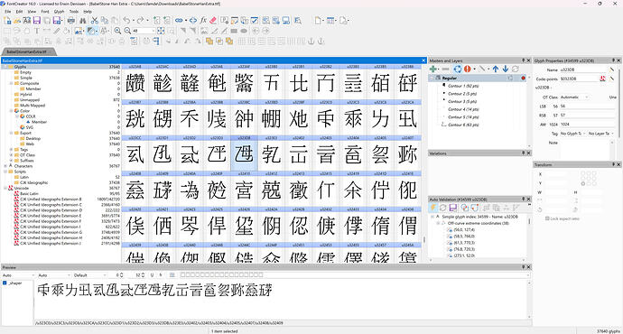Click the Name input field in Glyph Properties
This screenshot has height=334, width=623.
tap(583, 70)
